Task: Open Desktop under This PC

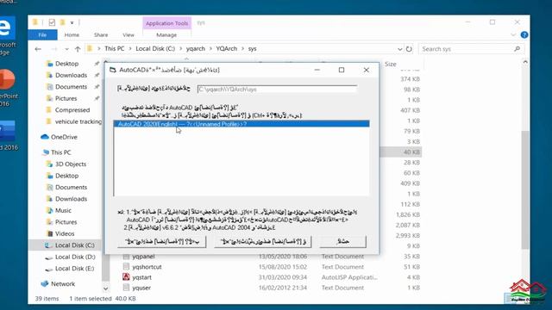Action: pyautogui.click(x=66, y=176)
